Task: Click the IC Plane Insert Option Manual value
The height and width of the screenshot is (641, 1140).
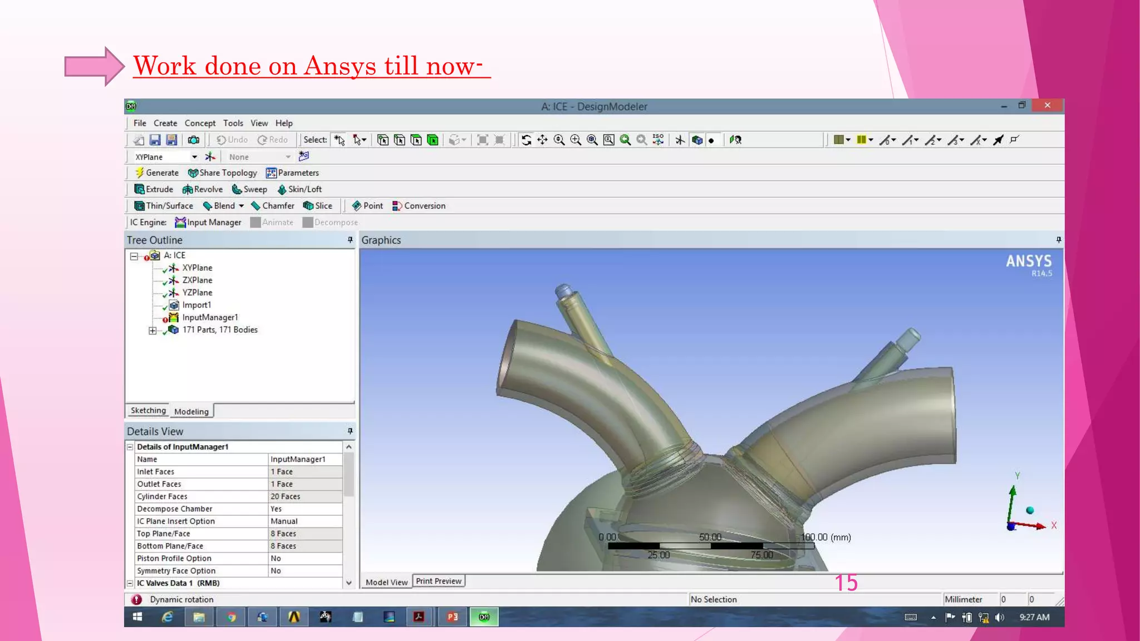Action: point(305,521)
